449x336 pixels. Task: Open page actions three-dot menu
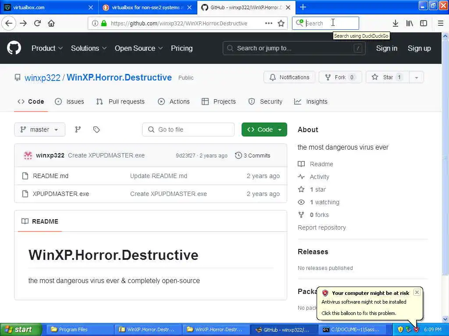pyautogui.click(x=269, y=23)
